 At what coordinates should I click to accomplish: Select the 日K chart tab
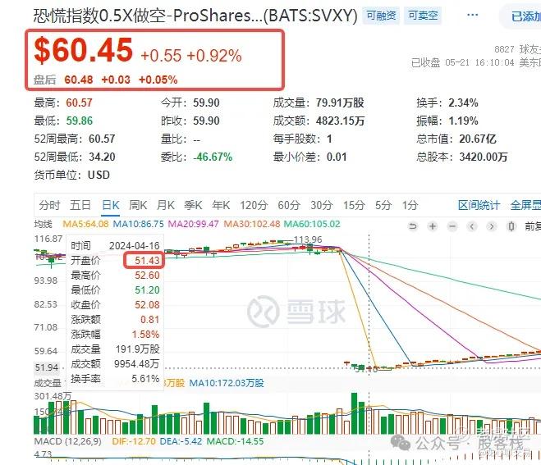click(x=111, y=205)
